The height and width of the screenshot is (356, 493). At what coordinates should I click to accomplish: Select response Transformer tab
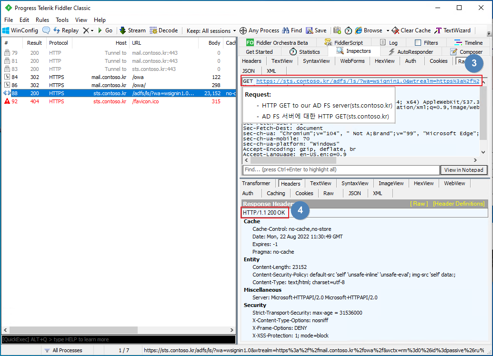pyautogui.click(x=256, y=183)
